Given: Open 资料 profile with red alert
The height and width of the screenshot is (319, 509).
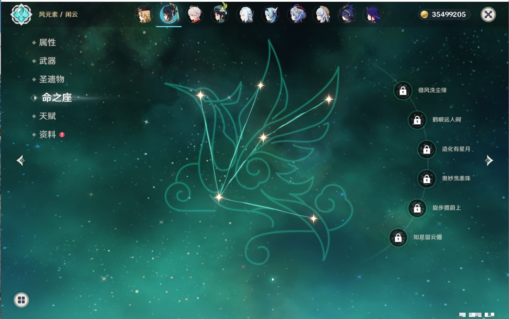Looking at the screenshot, I should coord(47,134).
